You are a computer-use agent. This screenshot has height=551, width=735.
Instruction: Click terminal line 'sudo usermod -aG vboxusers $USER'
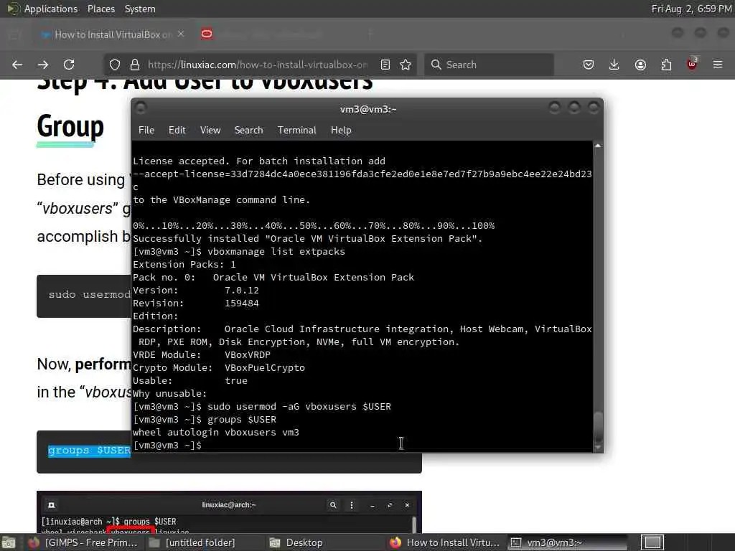tap(299, 407)
